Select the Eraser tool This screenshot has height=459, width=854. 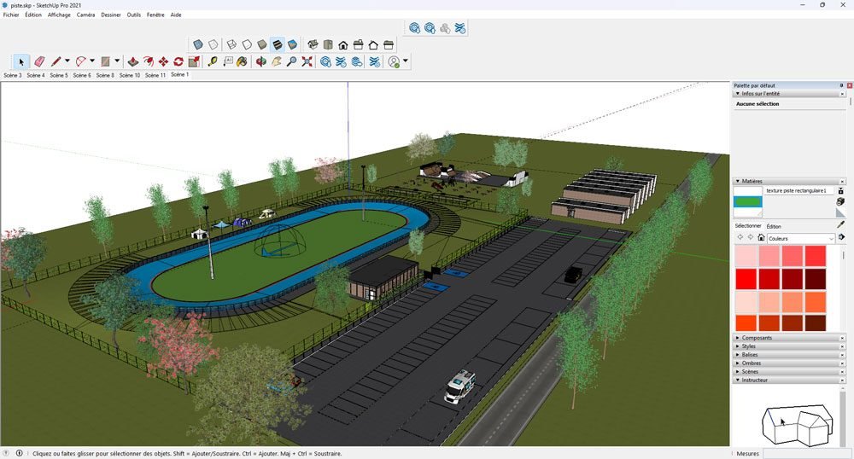39,61
